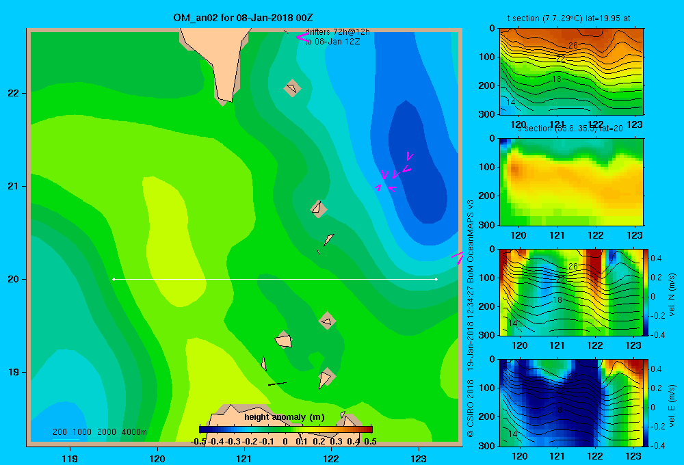The width and height of the screenshot is (684, 465).
Task: Open the eastward velocity section plot
Action: (571, 402)
